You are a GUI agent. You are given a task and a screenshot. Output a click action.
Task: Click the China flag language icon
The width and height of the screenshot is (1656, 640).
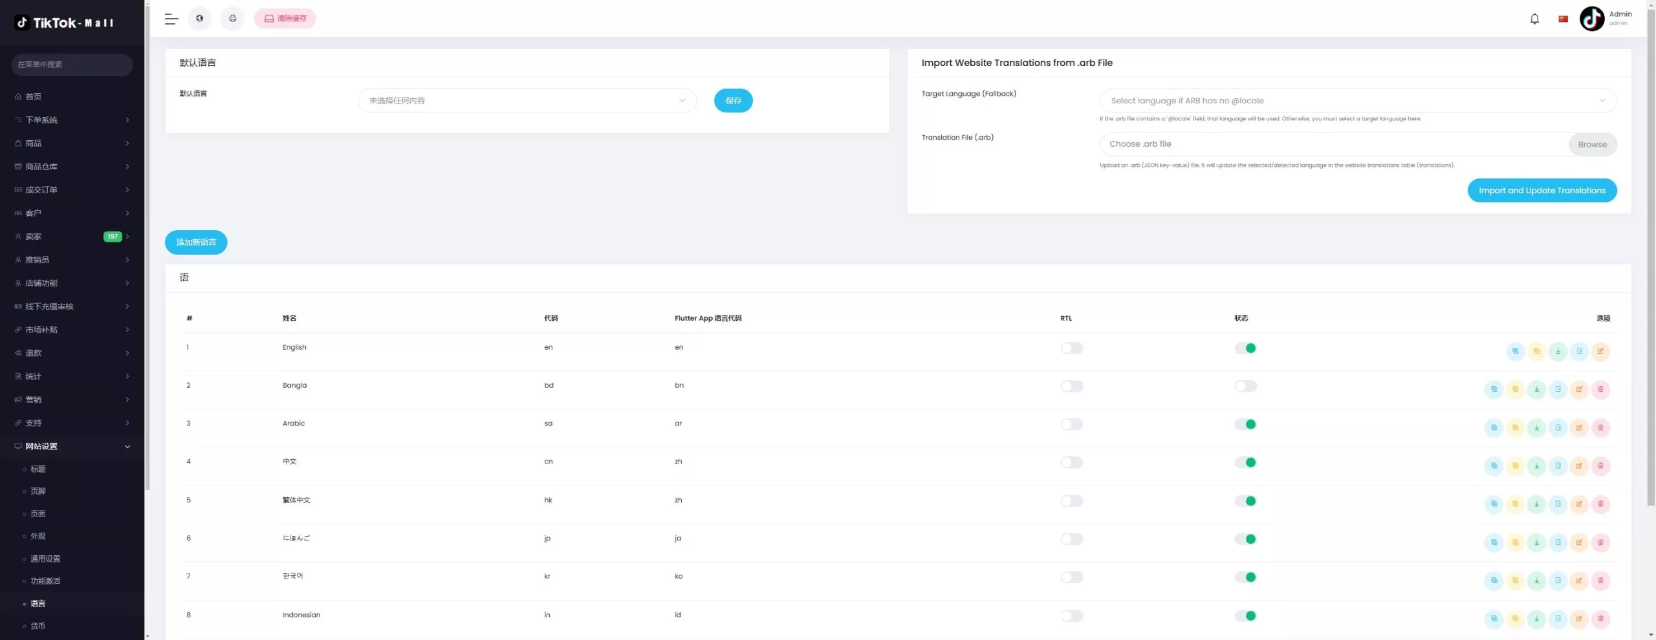click(1563, 19)
